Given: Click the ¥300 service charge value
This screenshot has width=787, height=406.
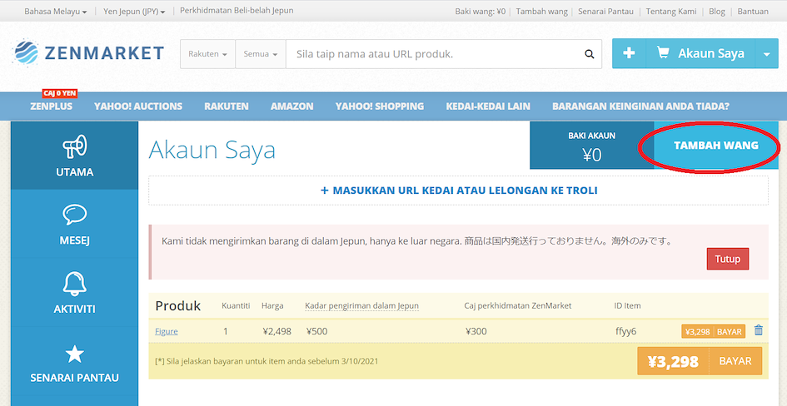Looking at the screenshot, I should point(476,331).
